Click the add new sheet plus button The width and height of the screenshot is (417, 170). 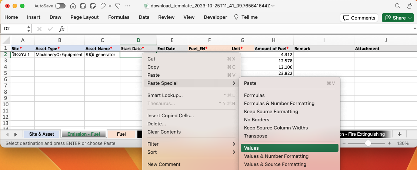pos(399,134)
